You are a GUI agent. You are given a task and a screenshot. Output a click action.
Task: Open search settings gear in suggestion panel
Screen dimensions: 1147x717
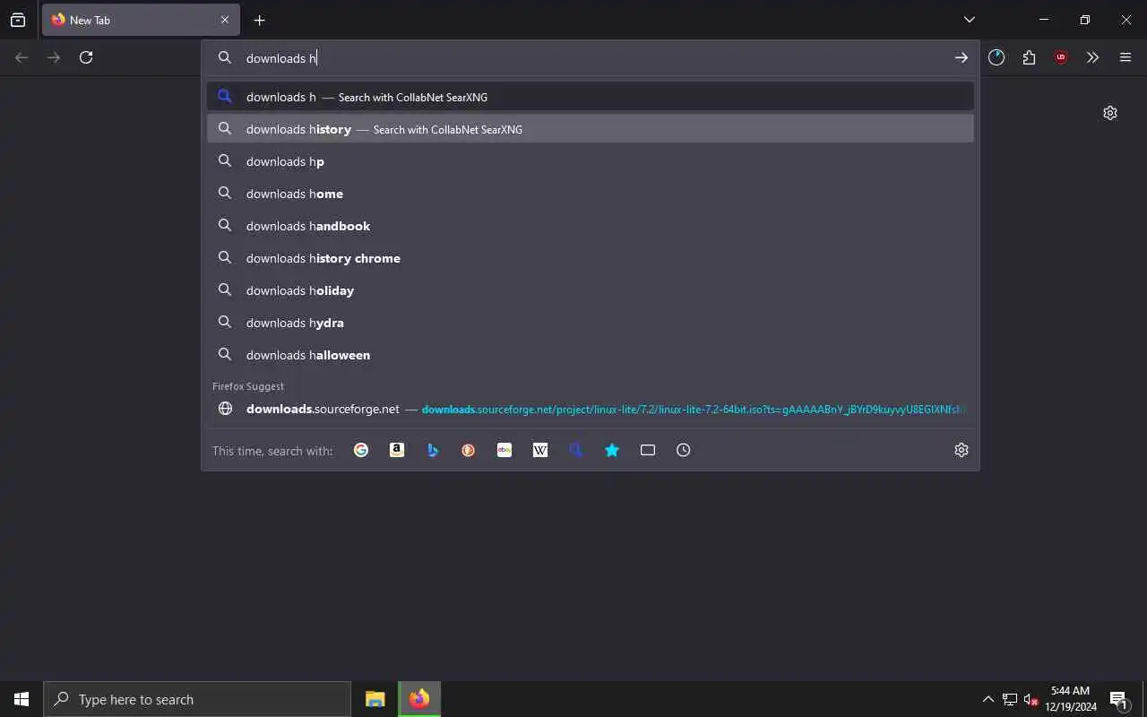[962, 450]
